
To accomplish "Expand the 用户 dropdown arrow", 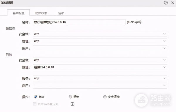I will (x=164, y=48).
